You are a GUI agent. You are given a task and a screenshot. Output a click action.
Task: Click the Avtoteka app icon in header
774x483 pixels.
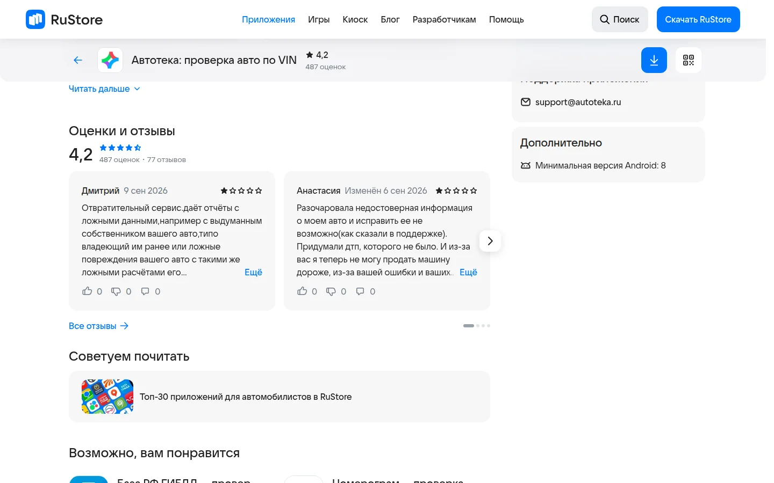coord(110,60)
